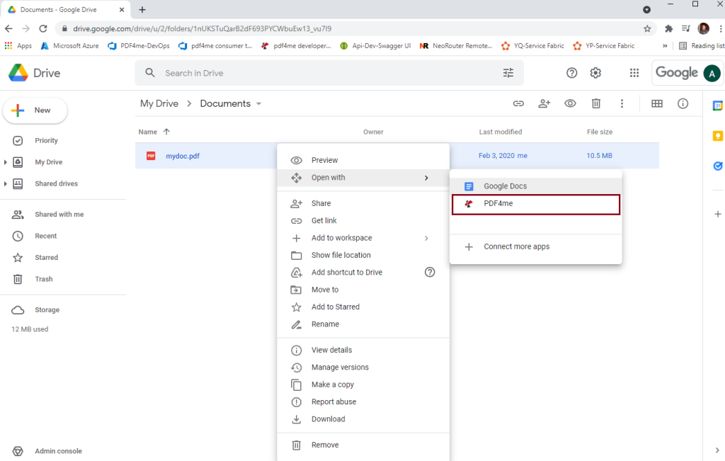725x461 pixels.
Task: Toggle the View details info icon
Action: tap(683, 103)
